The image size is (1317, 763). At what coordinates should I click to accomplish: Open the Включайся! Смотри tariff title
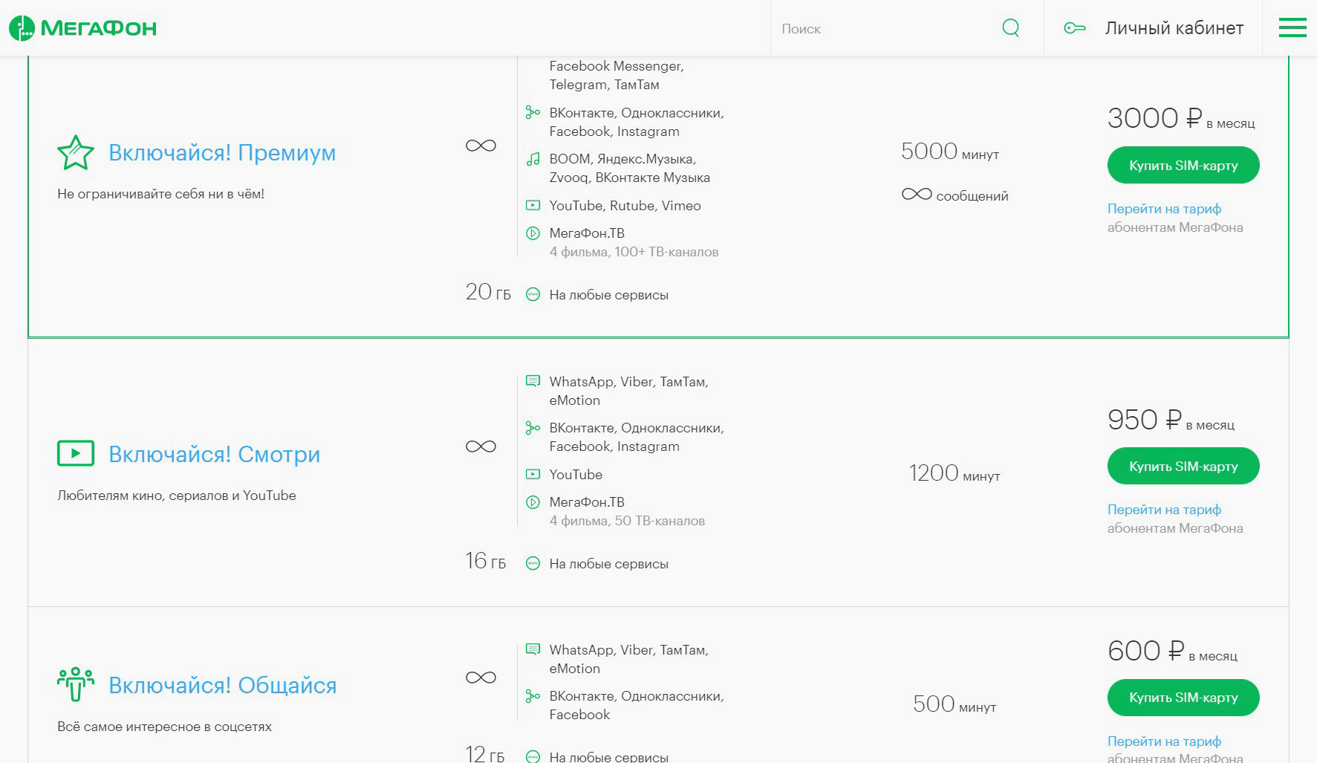pyautogui.click(x=214, y=455)
